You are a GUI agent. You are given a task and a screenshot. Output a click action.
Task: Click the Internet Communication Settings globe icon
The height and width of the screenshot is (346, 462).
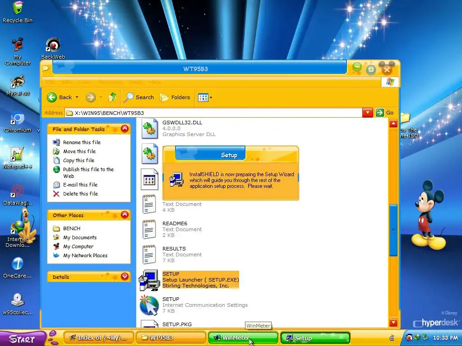(149, 305)
